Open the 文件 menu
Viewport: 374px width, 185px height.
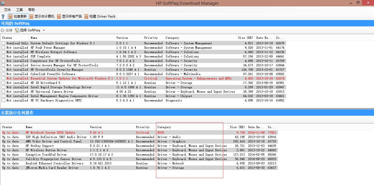point(7,10)
